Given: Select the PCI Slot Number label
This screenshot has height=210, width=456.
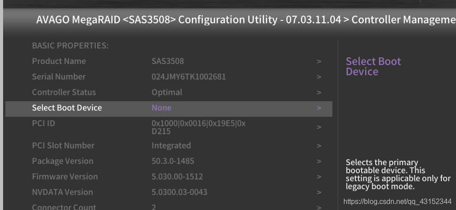Looking at the screenshot, I should (63, 146).
